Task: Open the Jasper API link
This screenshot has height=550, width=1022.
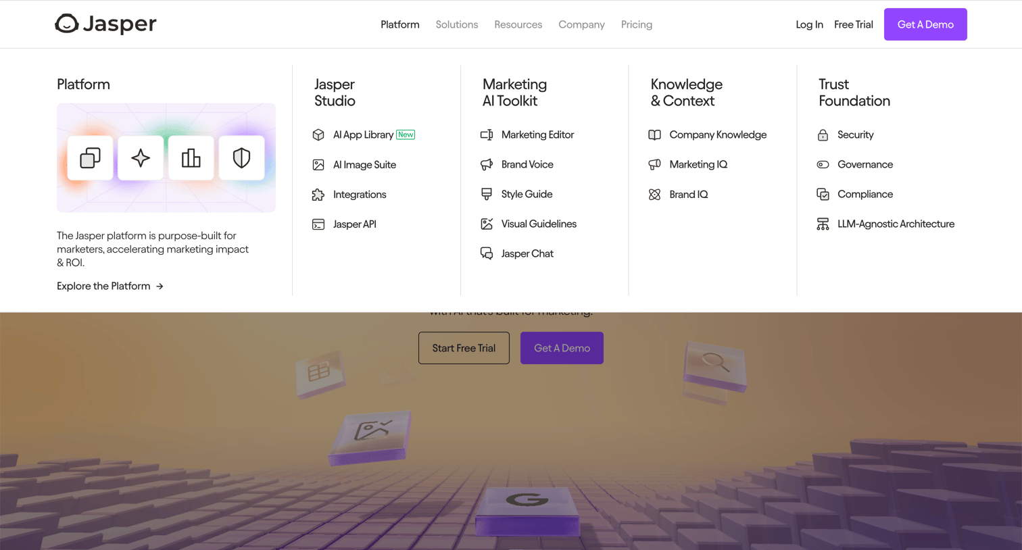Action: (354, 224)
